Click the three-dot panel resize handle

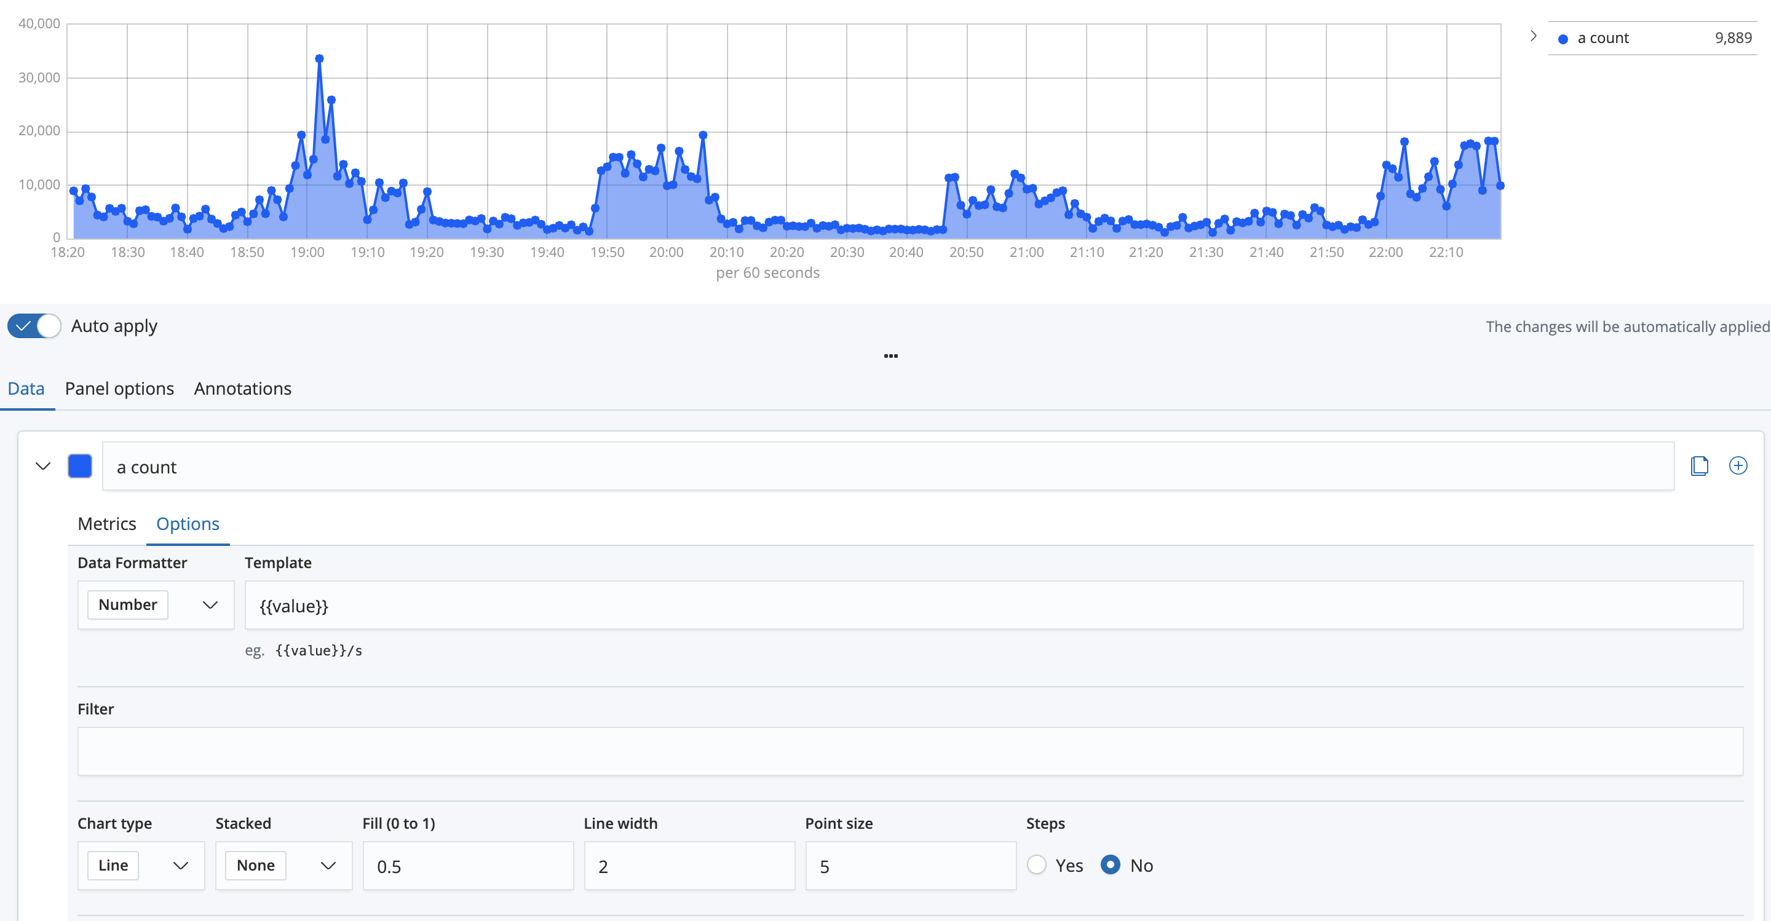pyautogui.click(x=890, y=356)
